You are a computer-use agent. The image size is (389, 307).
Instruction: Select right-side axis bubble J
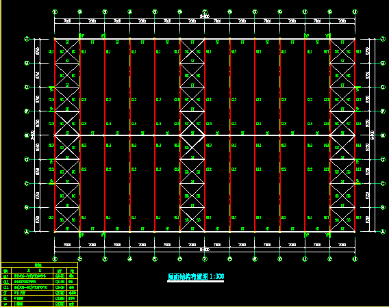click(x=383, y=39)
